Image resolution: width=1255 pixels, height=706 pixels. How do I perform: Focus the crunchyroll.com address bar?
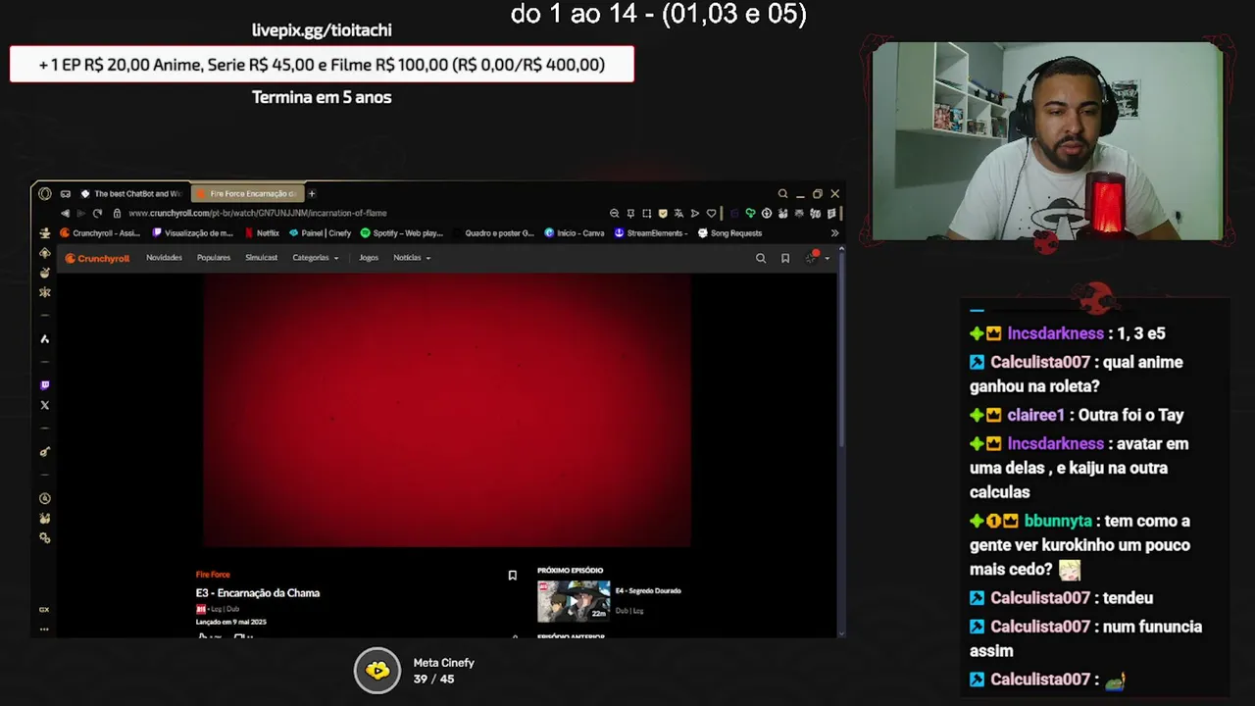258,213
